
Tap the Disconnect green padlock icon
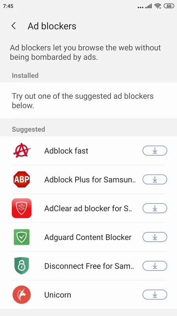[22, 266]
